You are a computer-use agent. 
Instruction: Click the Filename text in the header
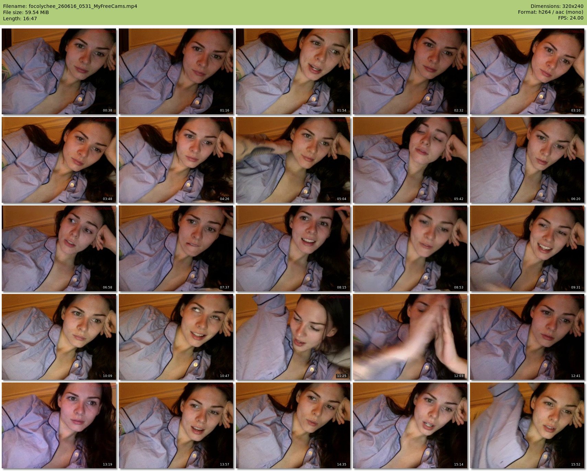point(70,6)
